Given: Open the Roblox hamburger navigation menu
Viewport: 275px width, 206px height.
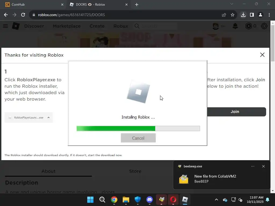Looking at the screenshot, I should tap(5, 26).
